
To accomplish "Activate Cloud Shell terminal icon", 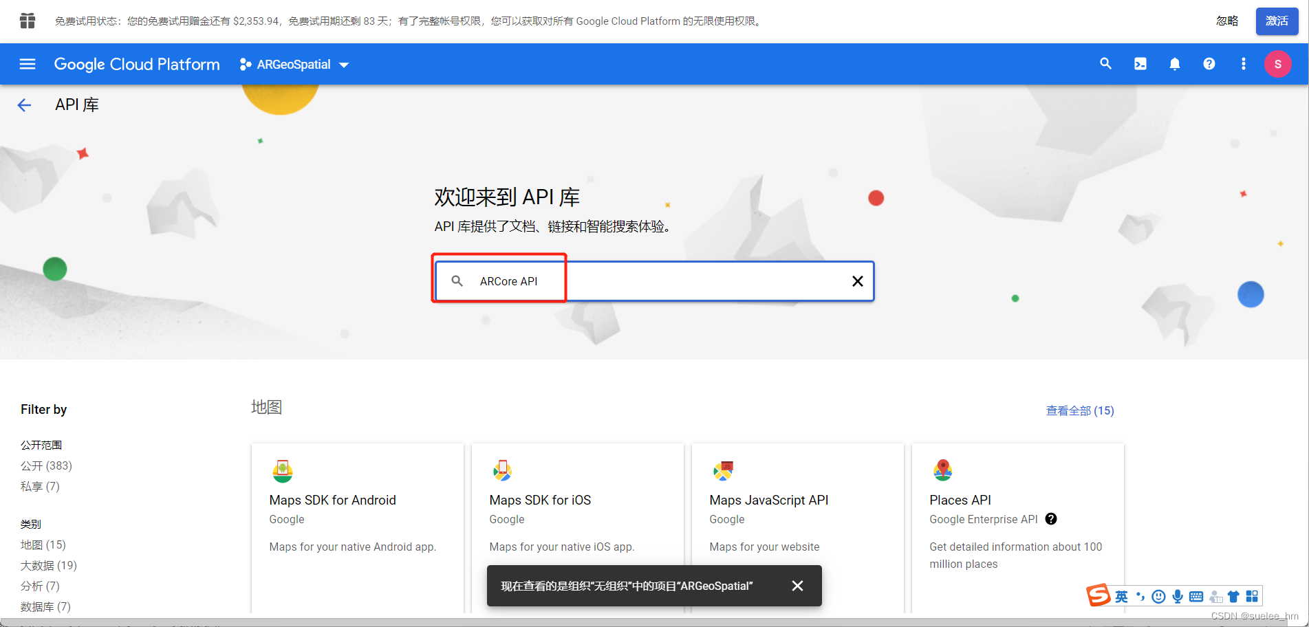I will 1140,64.
